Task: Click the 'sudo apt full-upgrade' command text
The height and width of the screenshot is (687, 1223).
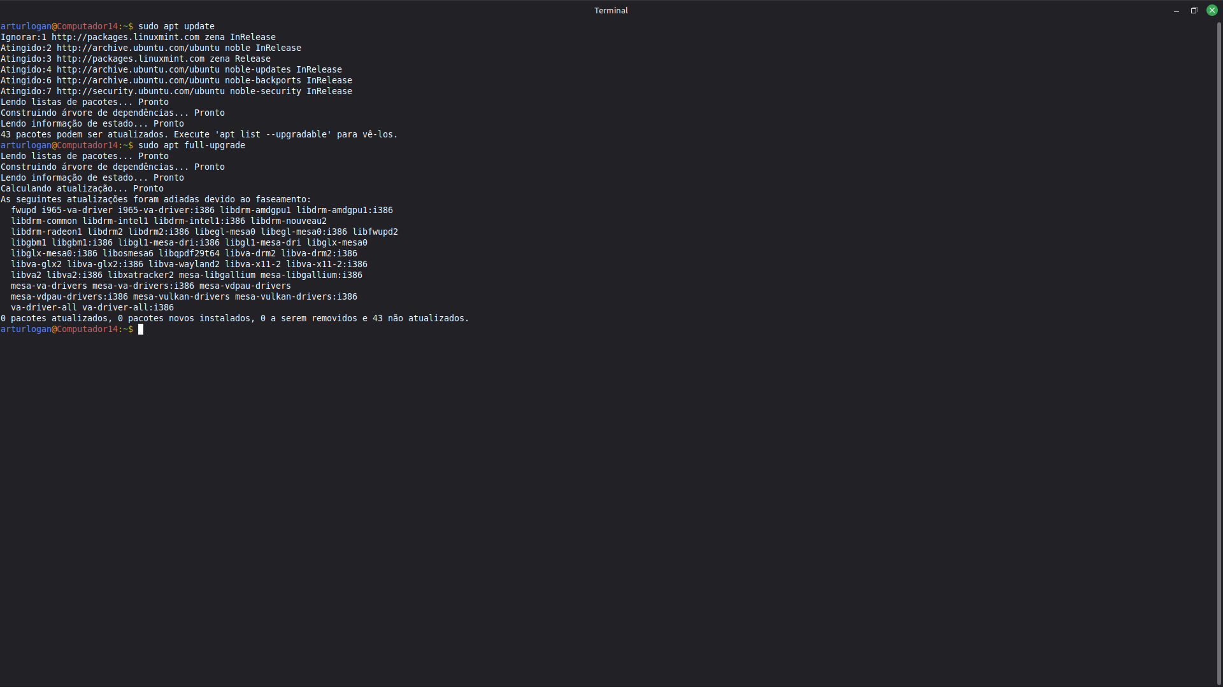Action: (x=191, y=145)
